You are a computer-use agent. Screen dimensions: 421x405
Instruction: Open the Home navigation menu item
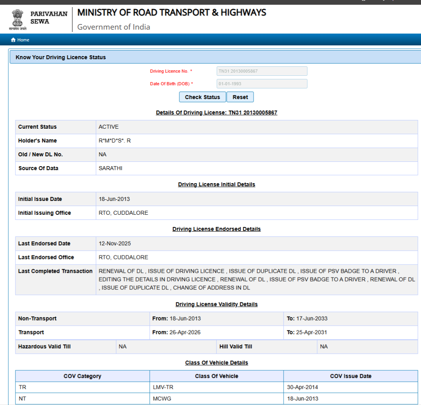(23, 40)
